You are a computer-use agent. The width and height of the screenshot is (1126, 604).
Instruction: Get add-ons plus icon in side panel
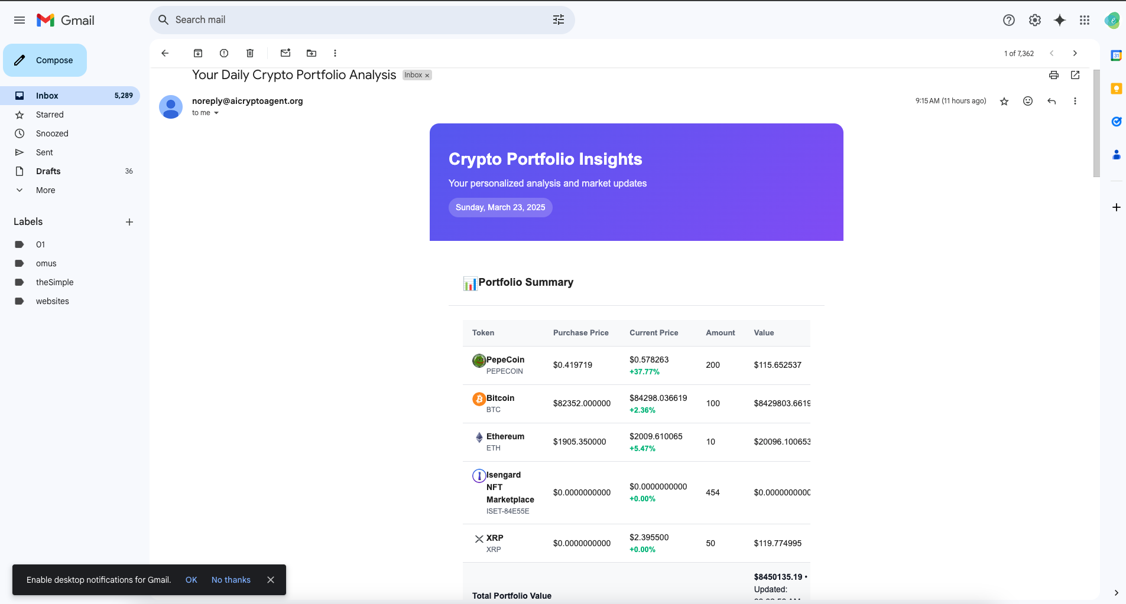(x=1116, y=207)
